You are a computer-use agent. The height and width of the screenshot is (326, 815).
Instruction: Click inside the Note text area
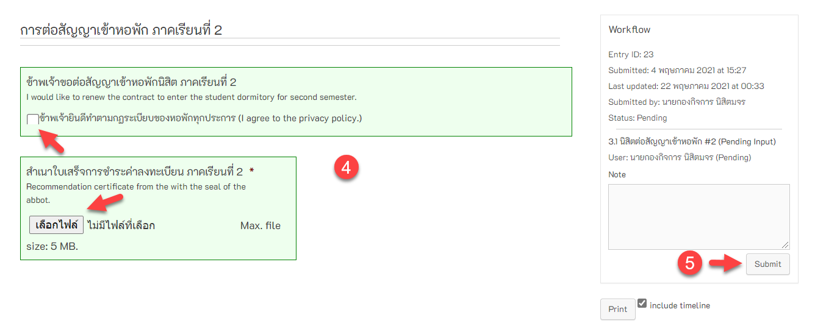(x=698, y=216)
